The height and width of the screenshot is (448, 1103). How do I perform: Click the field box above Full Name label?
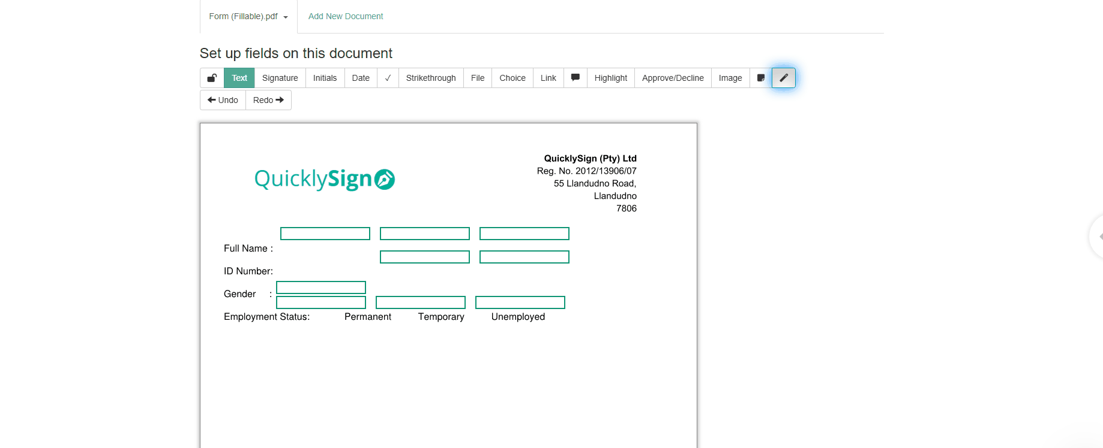point(325,234)
